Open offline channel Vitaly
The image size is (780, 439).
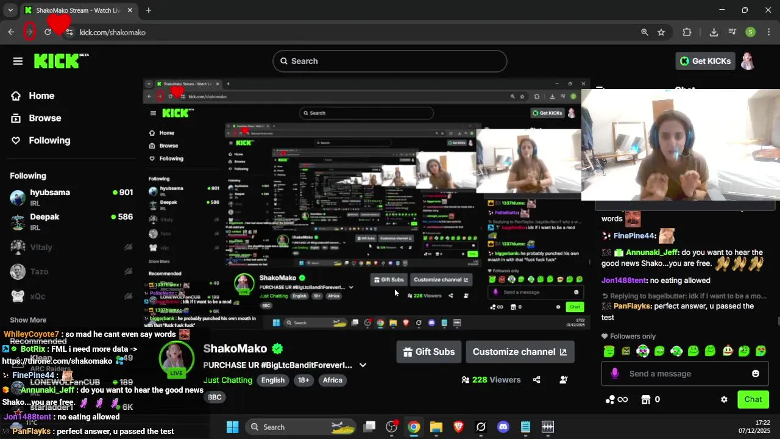tap(71, 247)
